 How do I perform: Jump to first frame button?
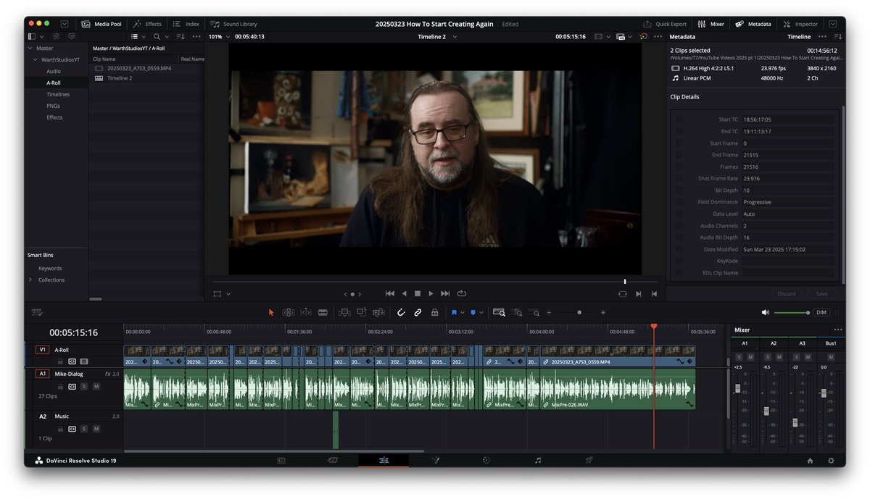pyautogui.click(x=390, y=293)
